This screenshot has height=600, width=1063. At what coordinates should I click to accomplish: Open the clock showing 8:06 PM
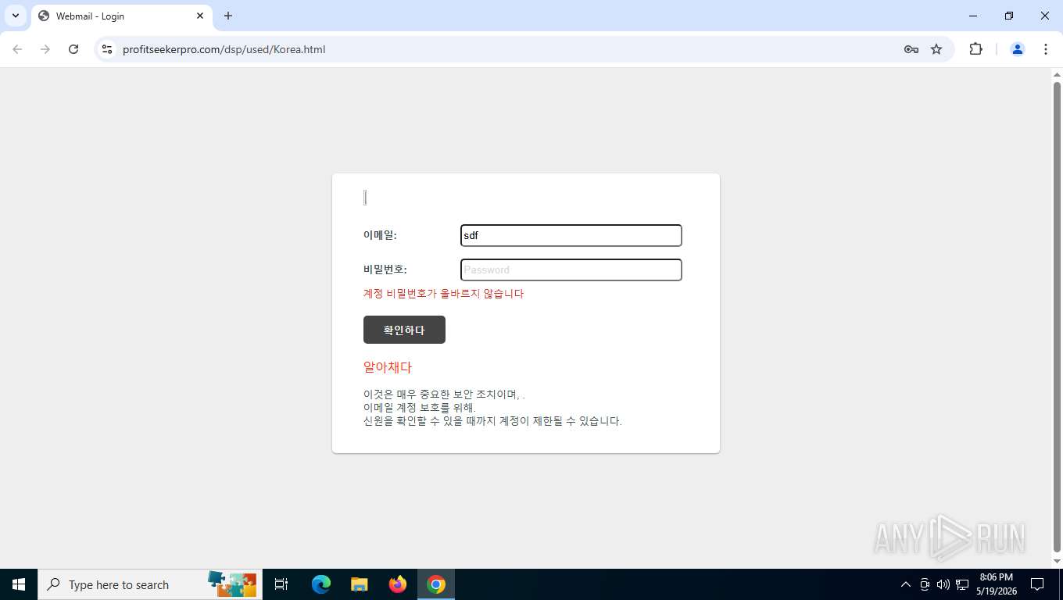click(996, 584)
